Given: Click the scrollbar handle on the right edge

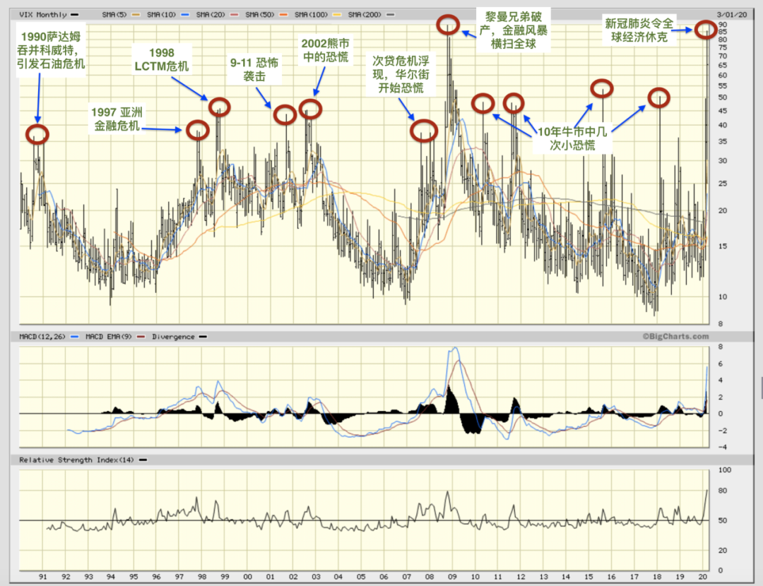Looking at the screenshot, I should [x=761, y=387].
